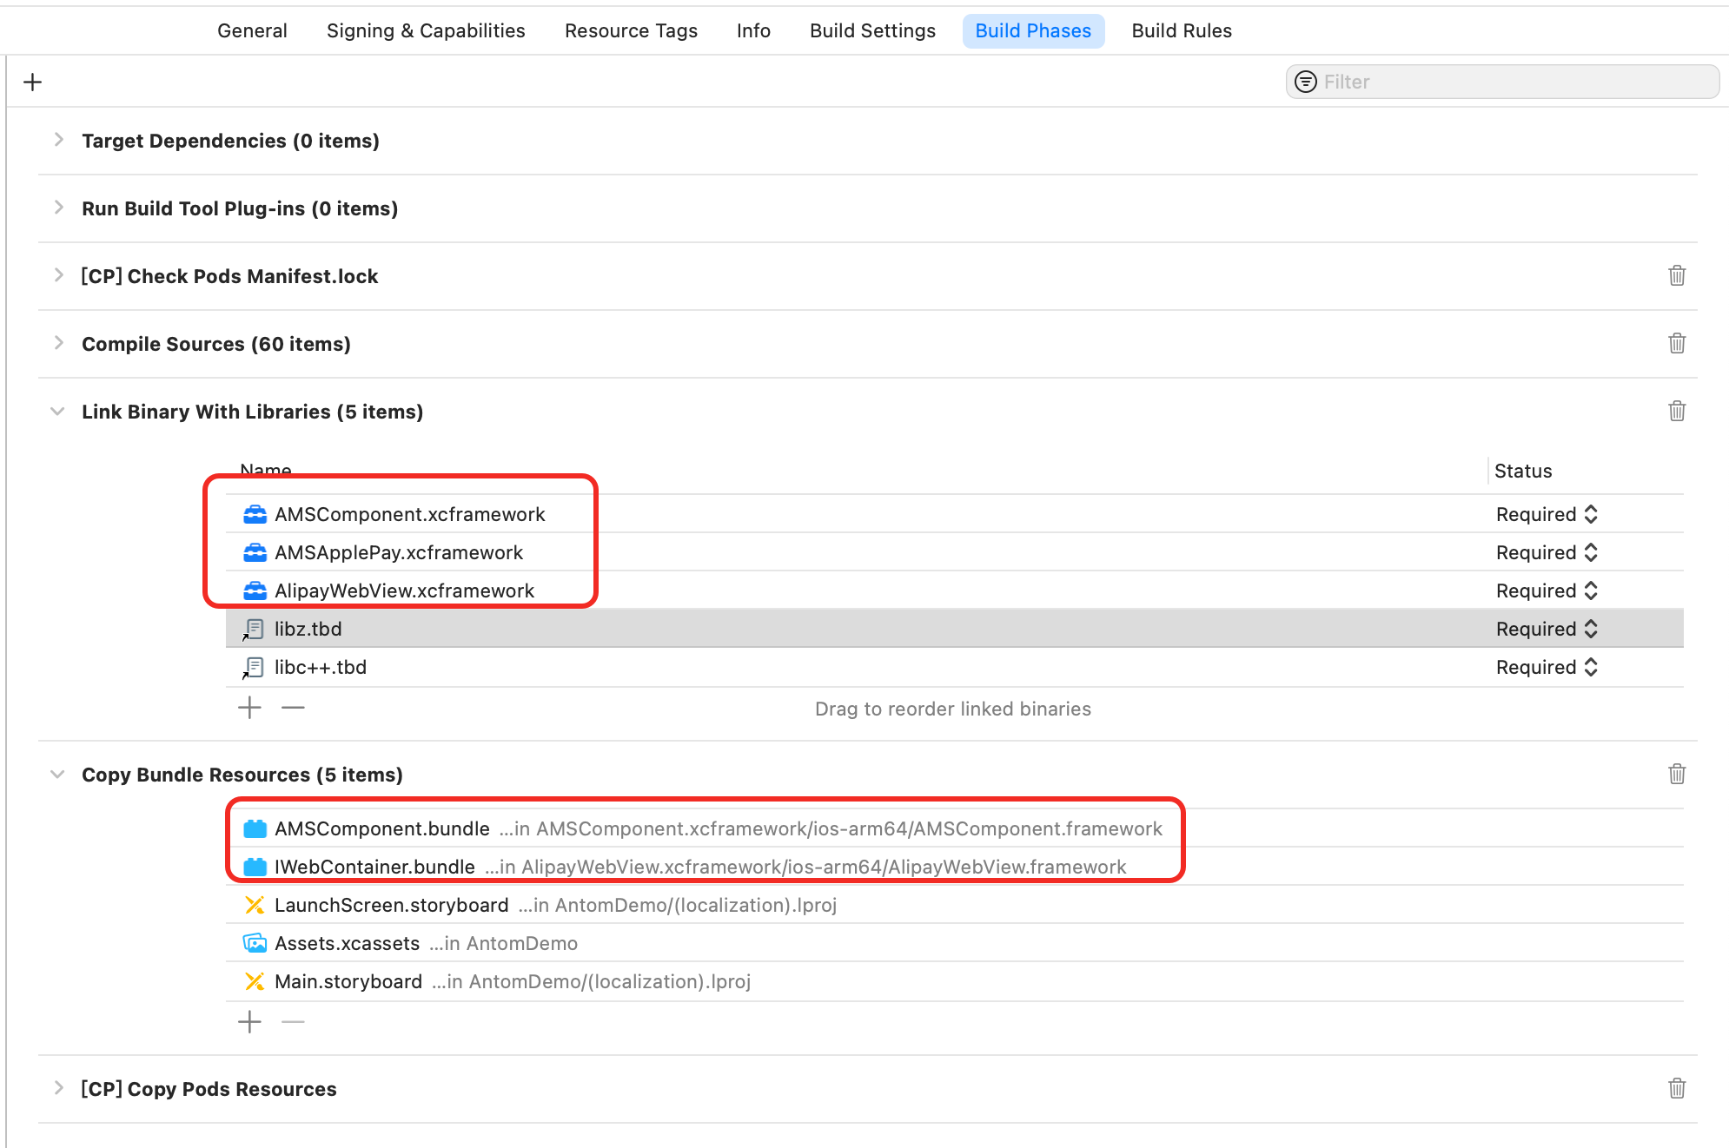Select AMSApplePay.xcframework in the library list
Image resolution: width=1729 pixels, height=1148 pixels.
[398, 552]
